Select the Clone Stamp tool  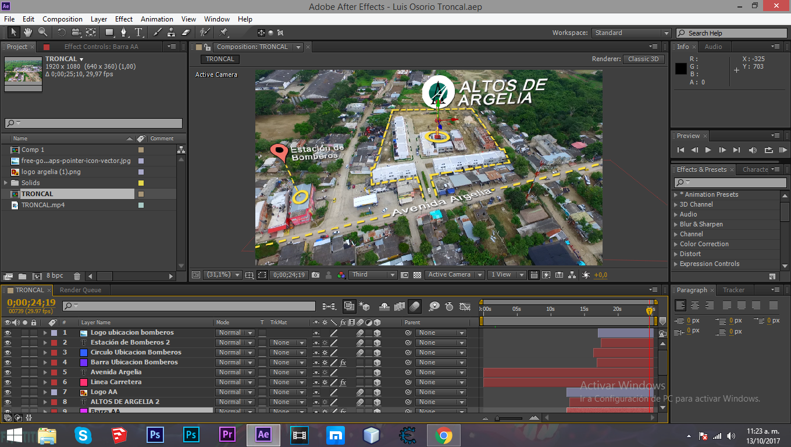pos(171,33)
